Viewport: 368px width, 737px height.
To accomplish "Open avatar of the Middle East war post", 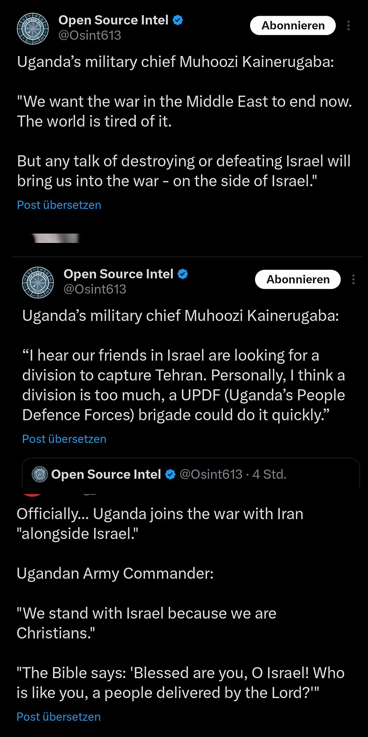I will [33, 29].
